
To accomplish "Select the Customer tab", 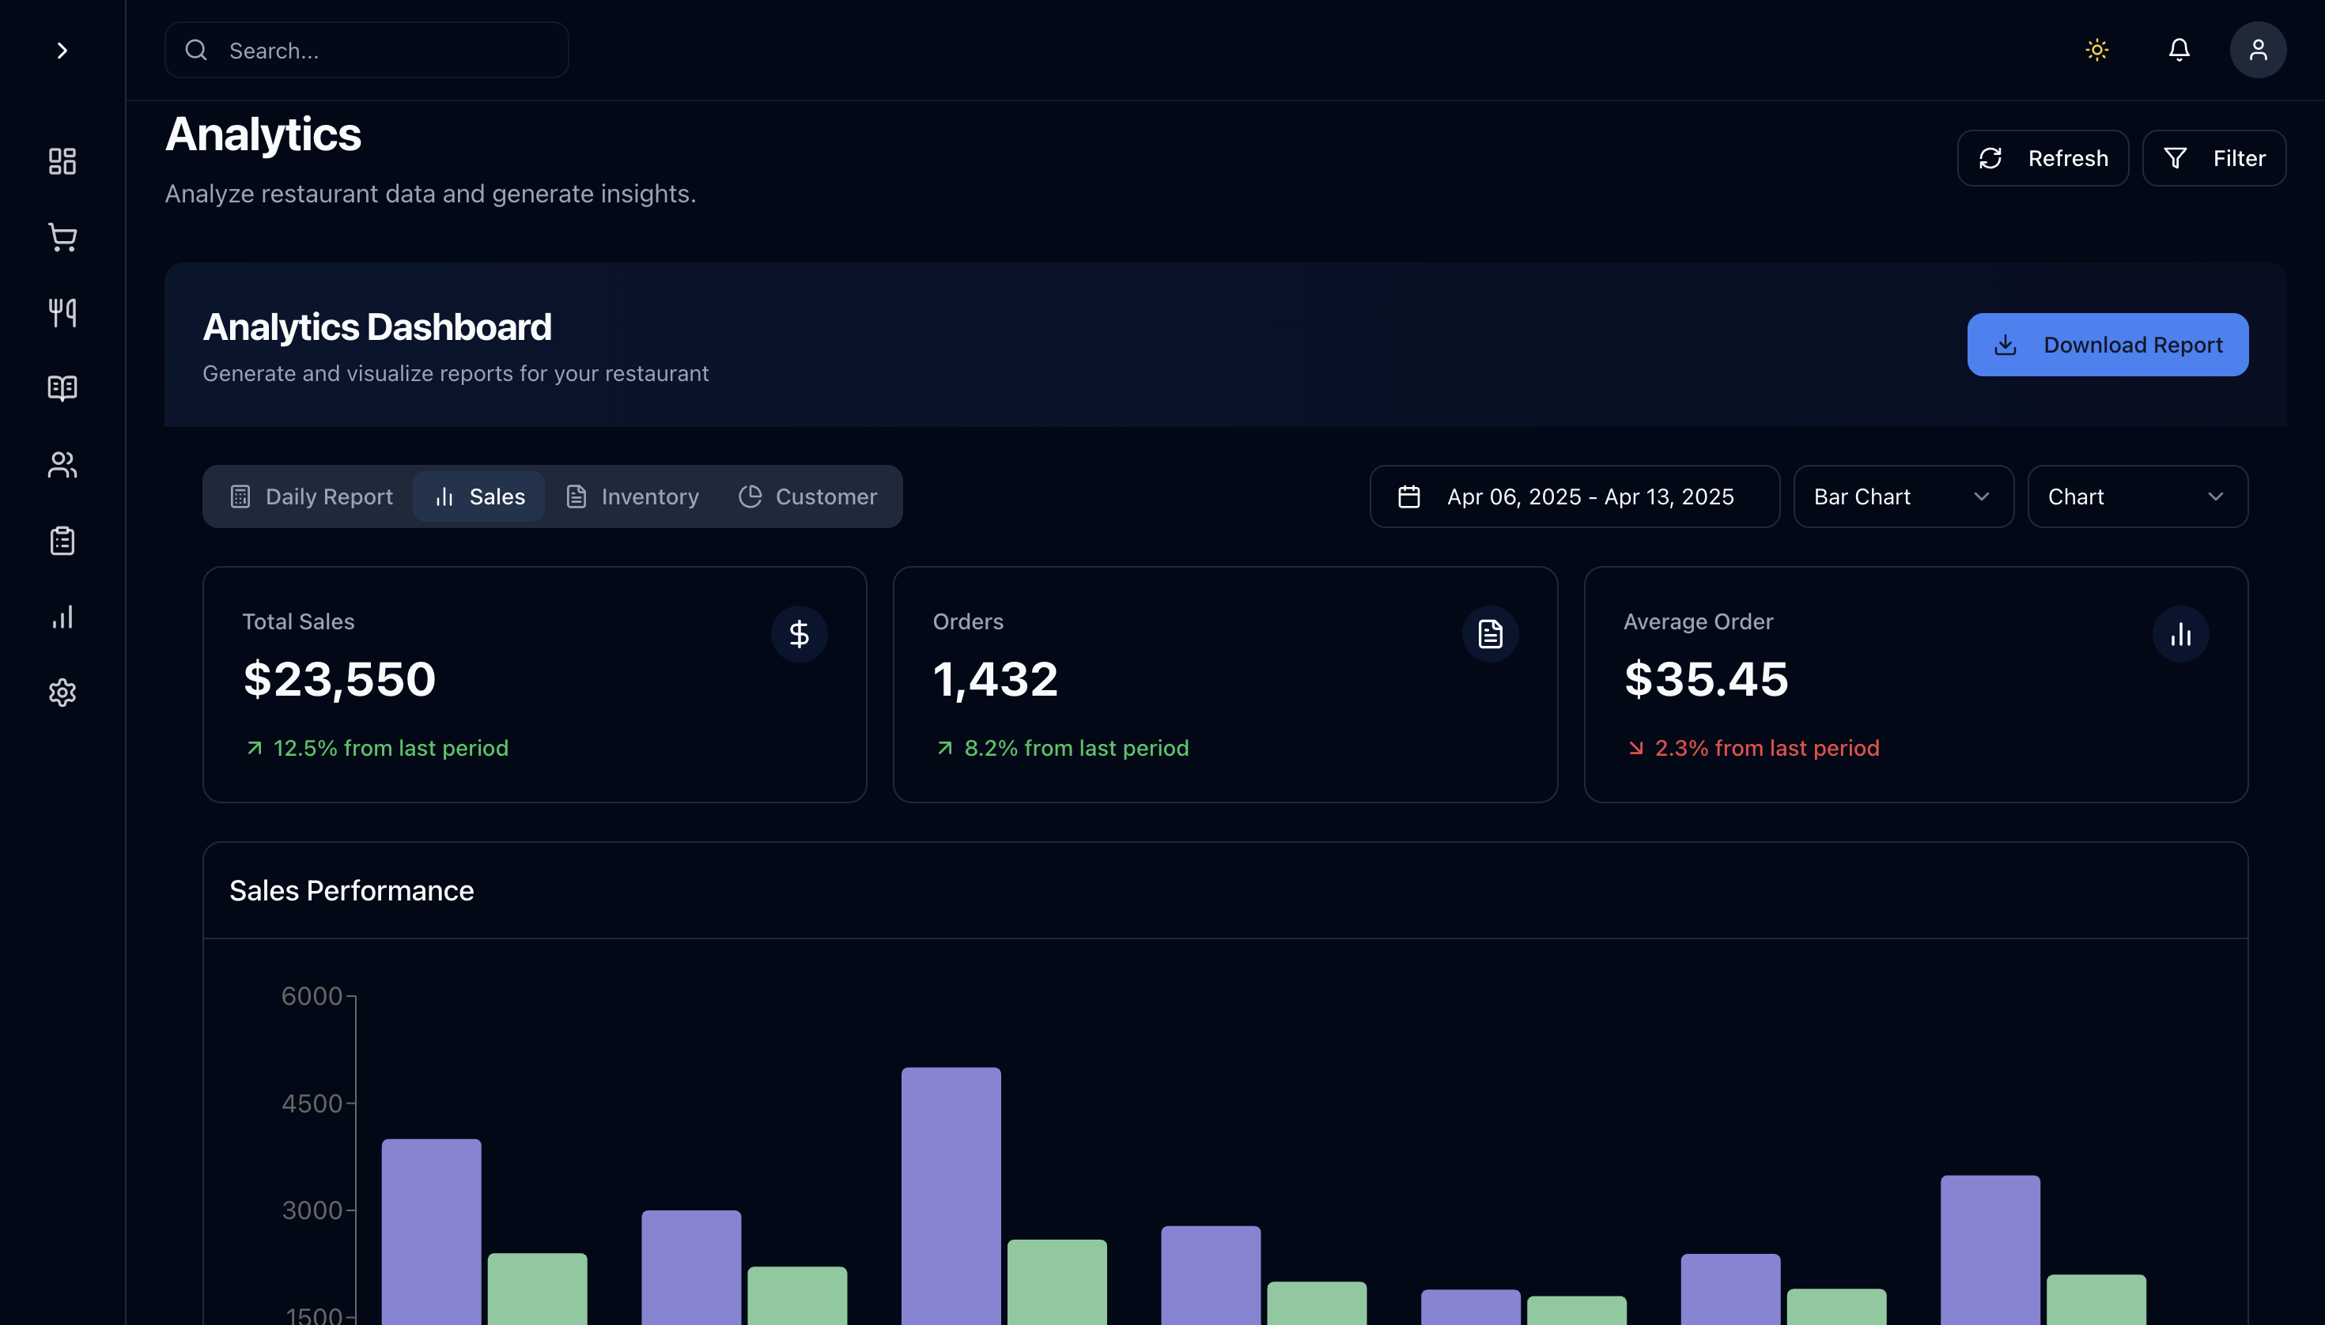I will pos(807,496).
